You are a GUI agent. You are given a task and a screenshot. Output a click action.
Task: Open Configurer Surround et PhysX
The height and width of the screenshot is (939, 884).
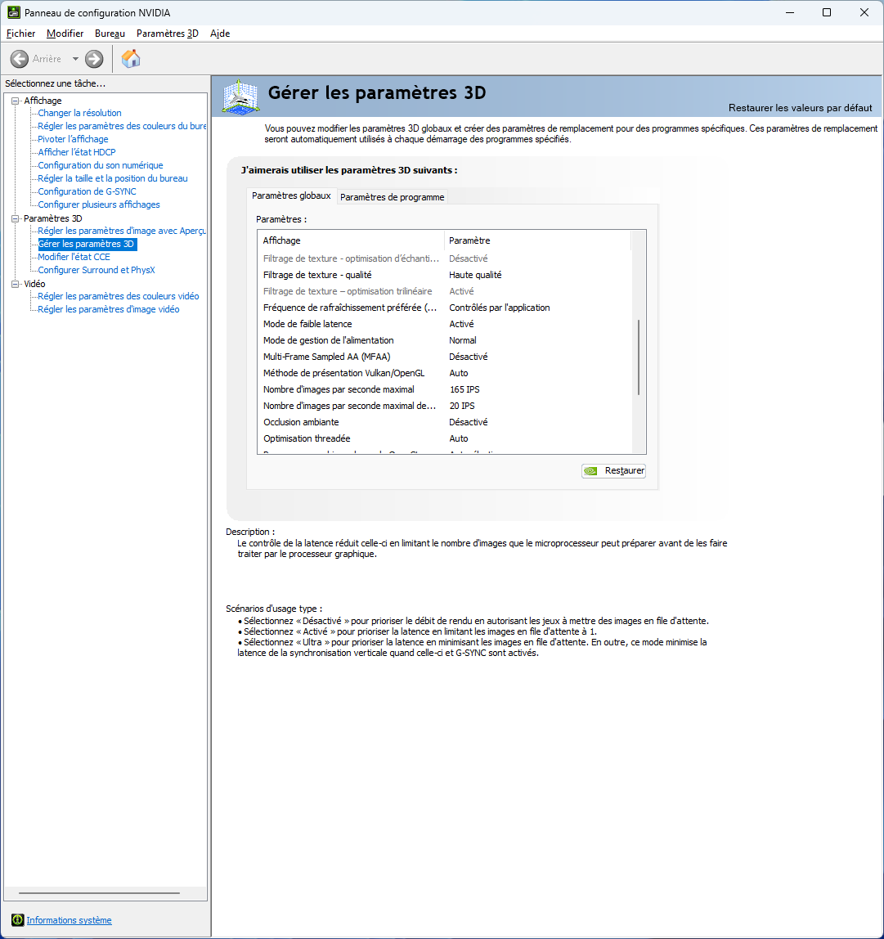point(96,270)
